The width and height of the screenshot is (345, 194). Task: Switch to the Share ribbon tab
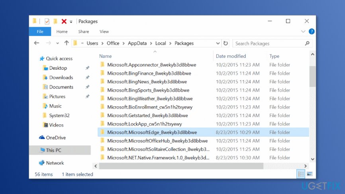coord(84,31)
